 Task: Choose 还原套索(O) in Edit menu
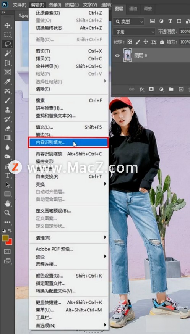click(x=69, y=13)
